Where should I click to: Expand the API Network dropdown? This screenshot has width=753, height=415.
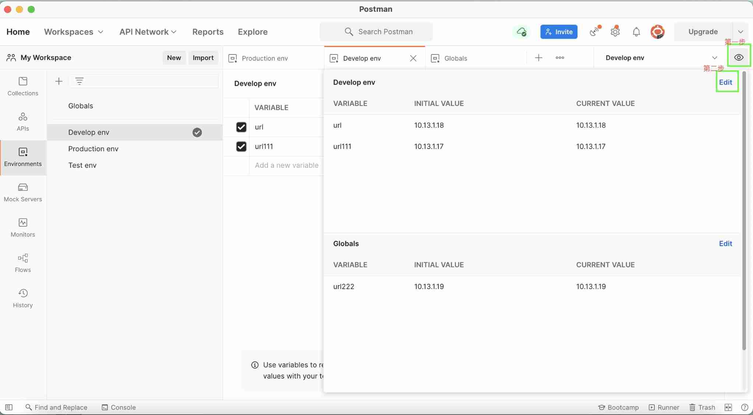tap(148, 32)
